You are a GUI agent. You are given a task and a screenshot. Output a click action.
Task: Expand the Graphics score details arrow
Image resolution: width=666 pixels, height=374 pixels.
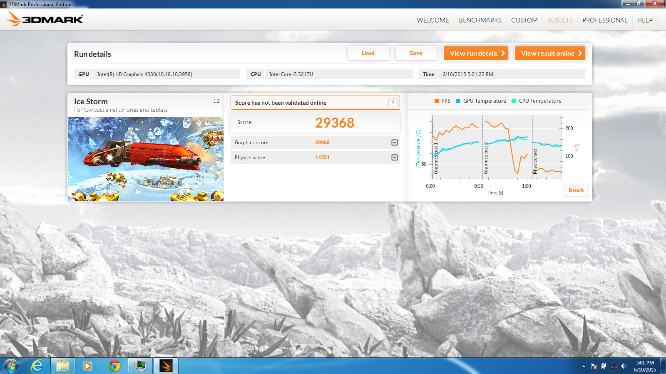(x=395, y=143)
